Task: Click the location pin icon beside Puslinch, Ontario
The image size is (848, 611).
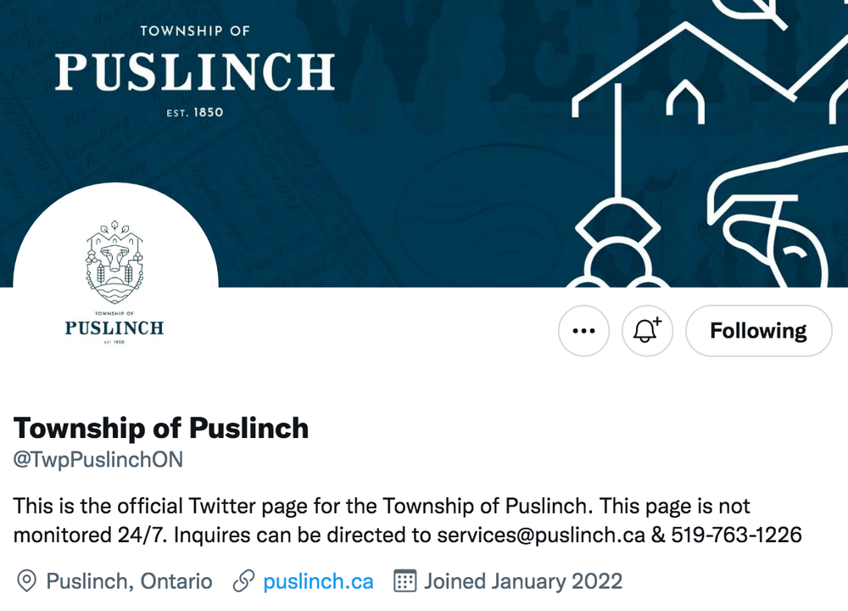Action: point(25,582)
